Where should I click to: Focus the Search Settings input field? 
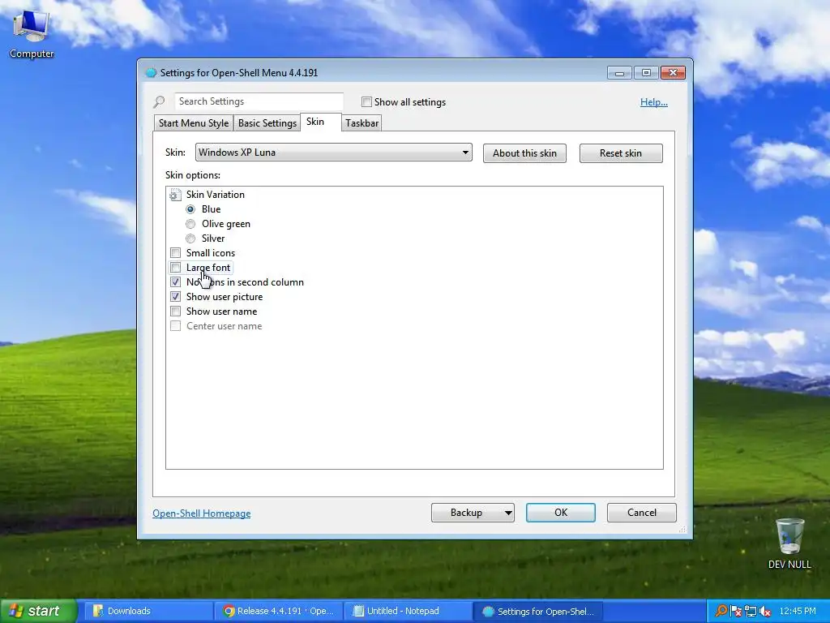259,101
